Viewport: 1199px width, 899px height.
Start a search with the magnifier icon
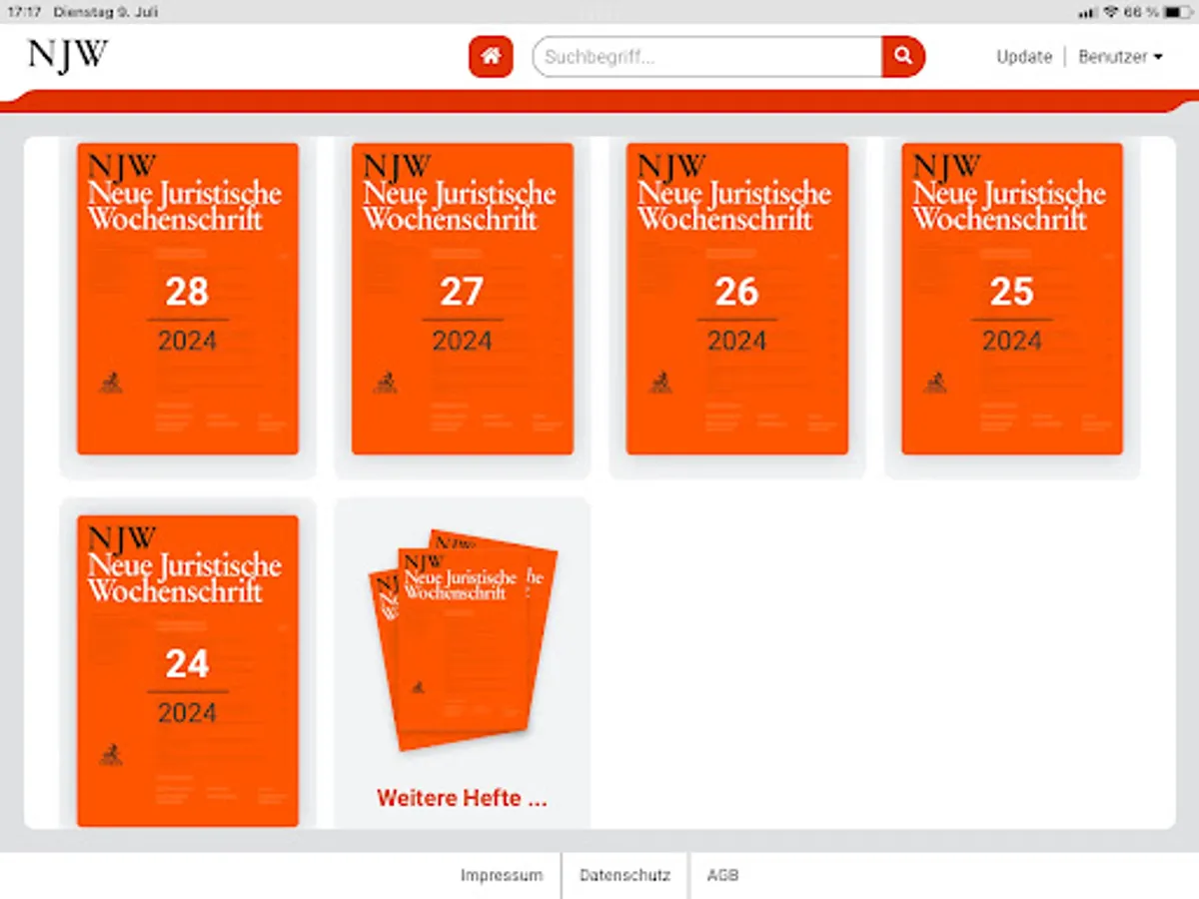point(902,57)
